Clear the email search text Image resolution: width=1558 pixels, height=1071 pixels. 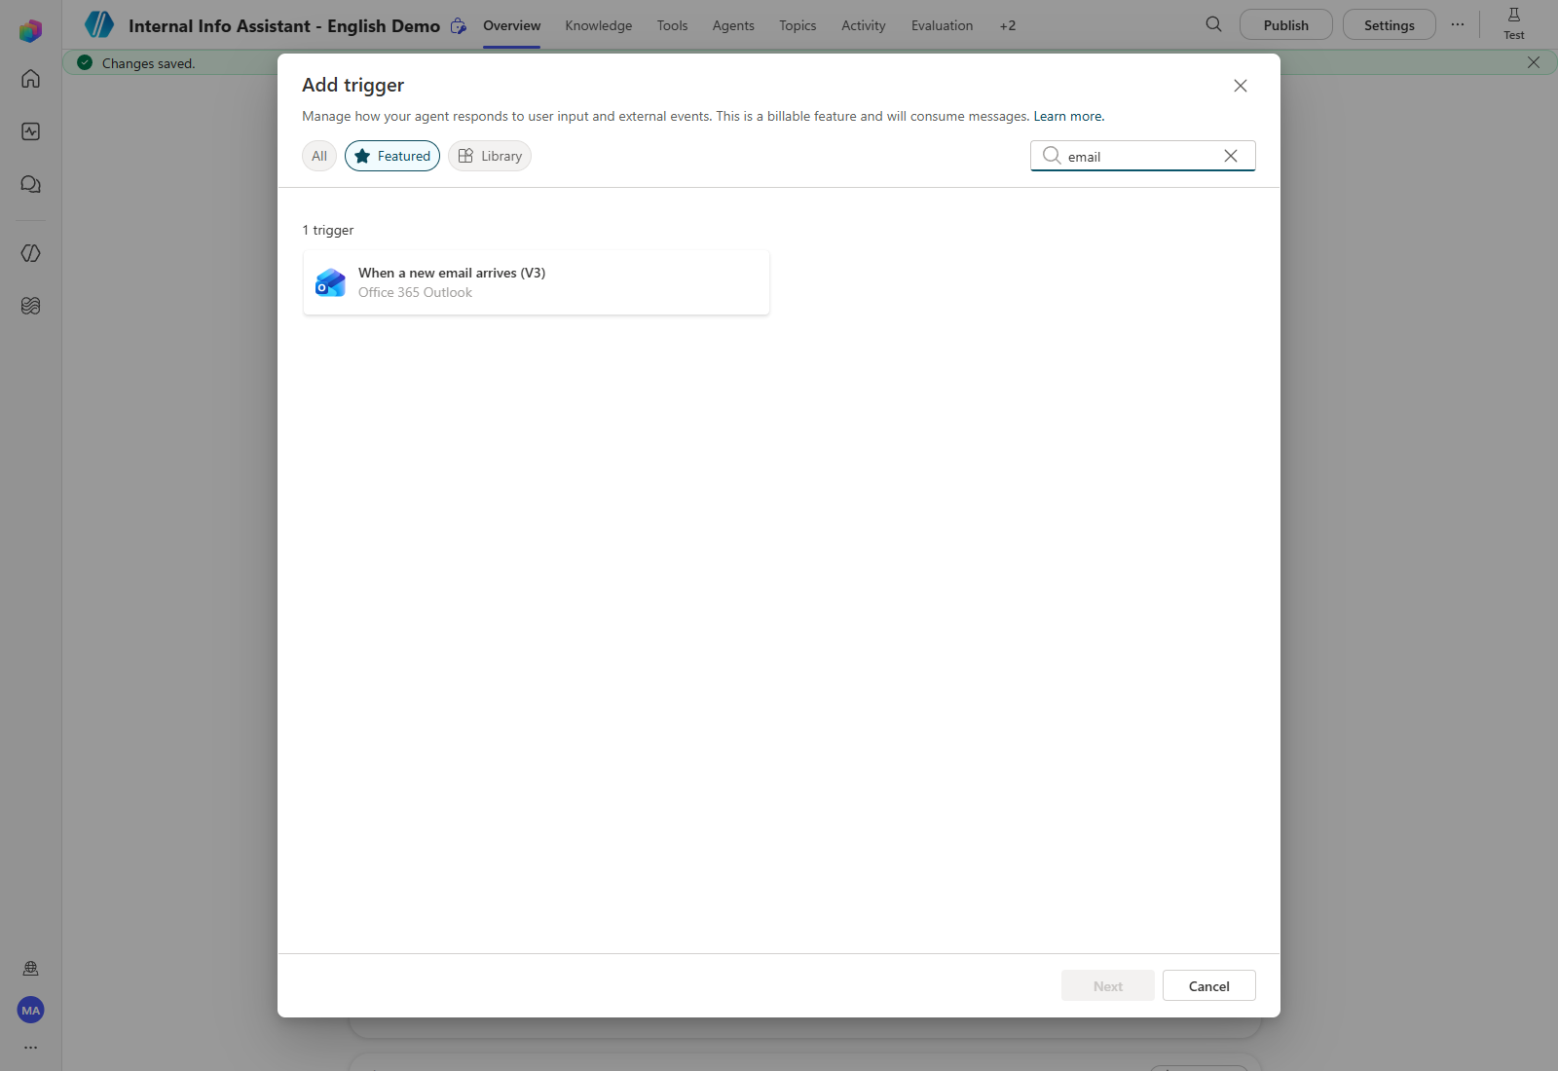(1231, 156)
